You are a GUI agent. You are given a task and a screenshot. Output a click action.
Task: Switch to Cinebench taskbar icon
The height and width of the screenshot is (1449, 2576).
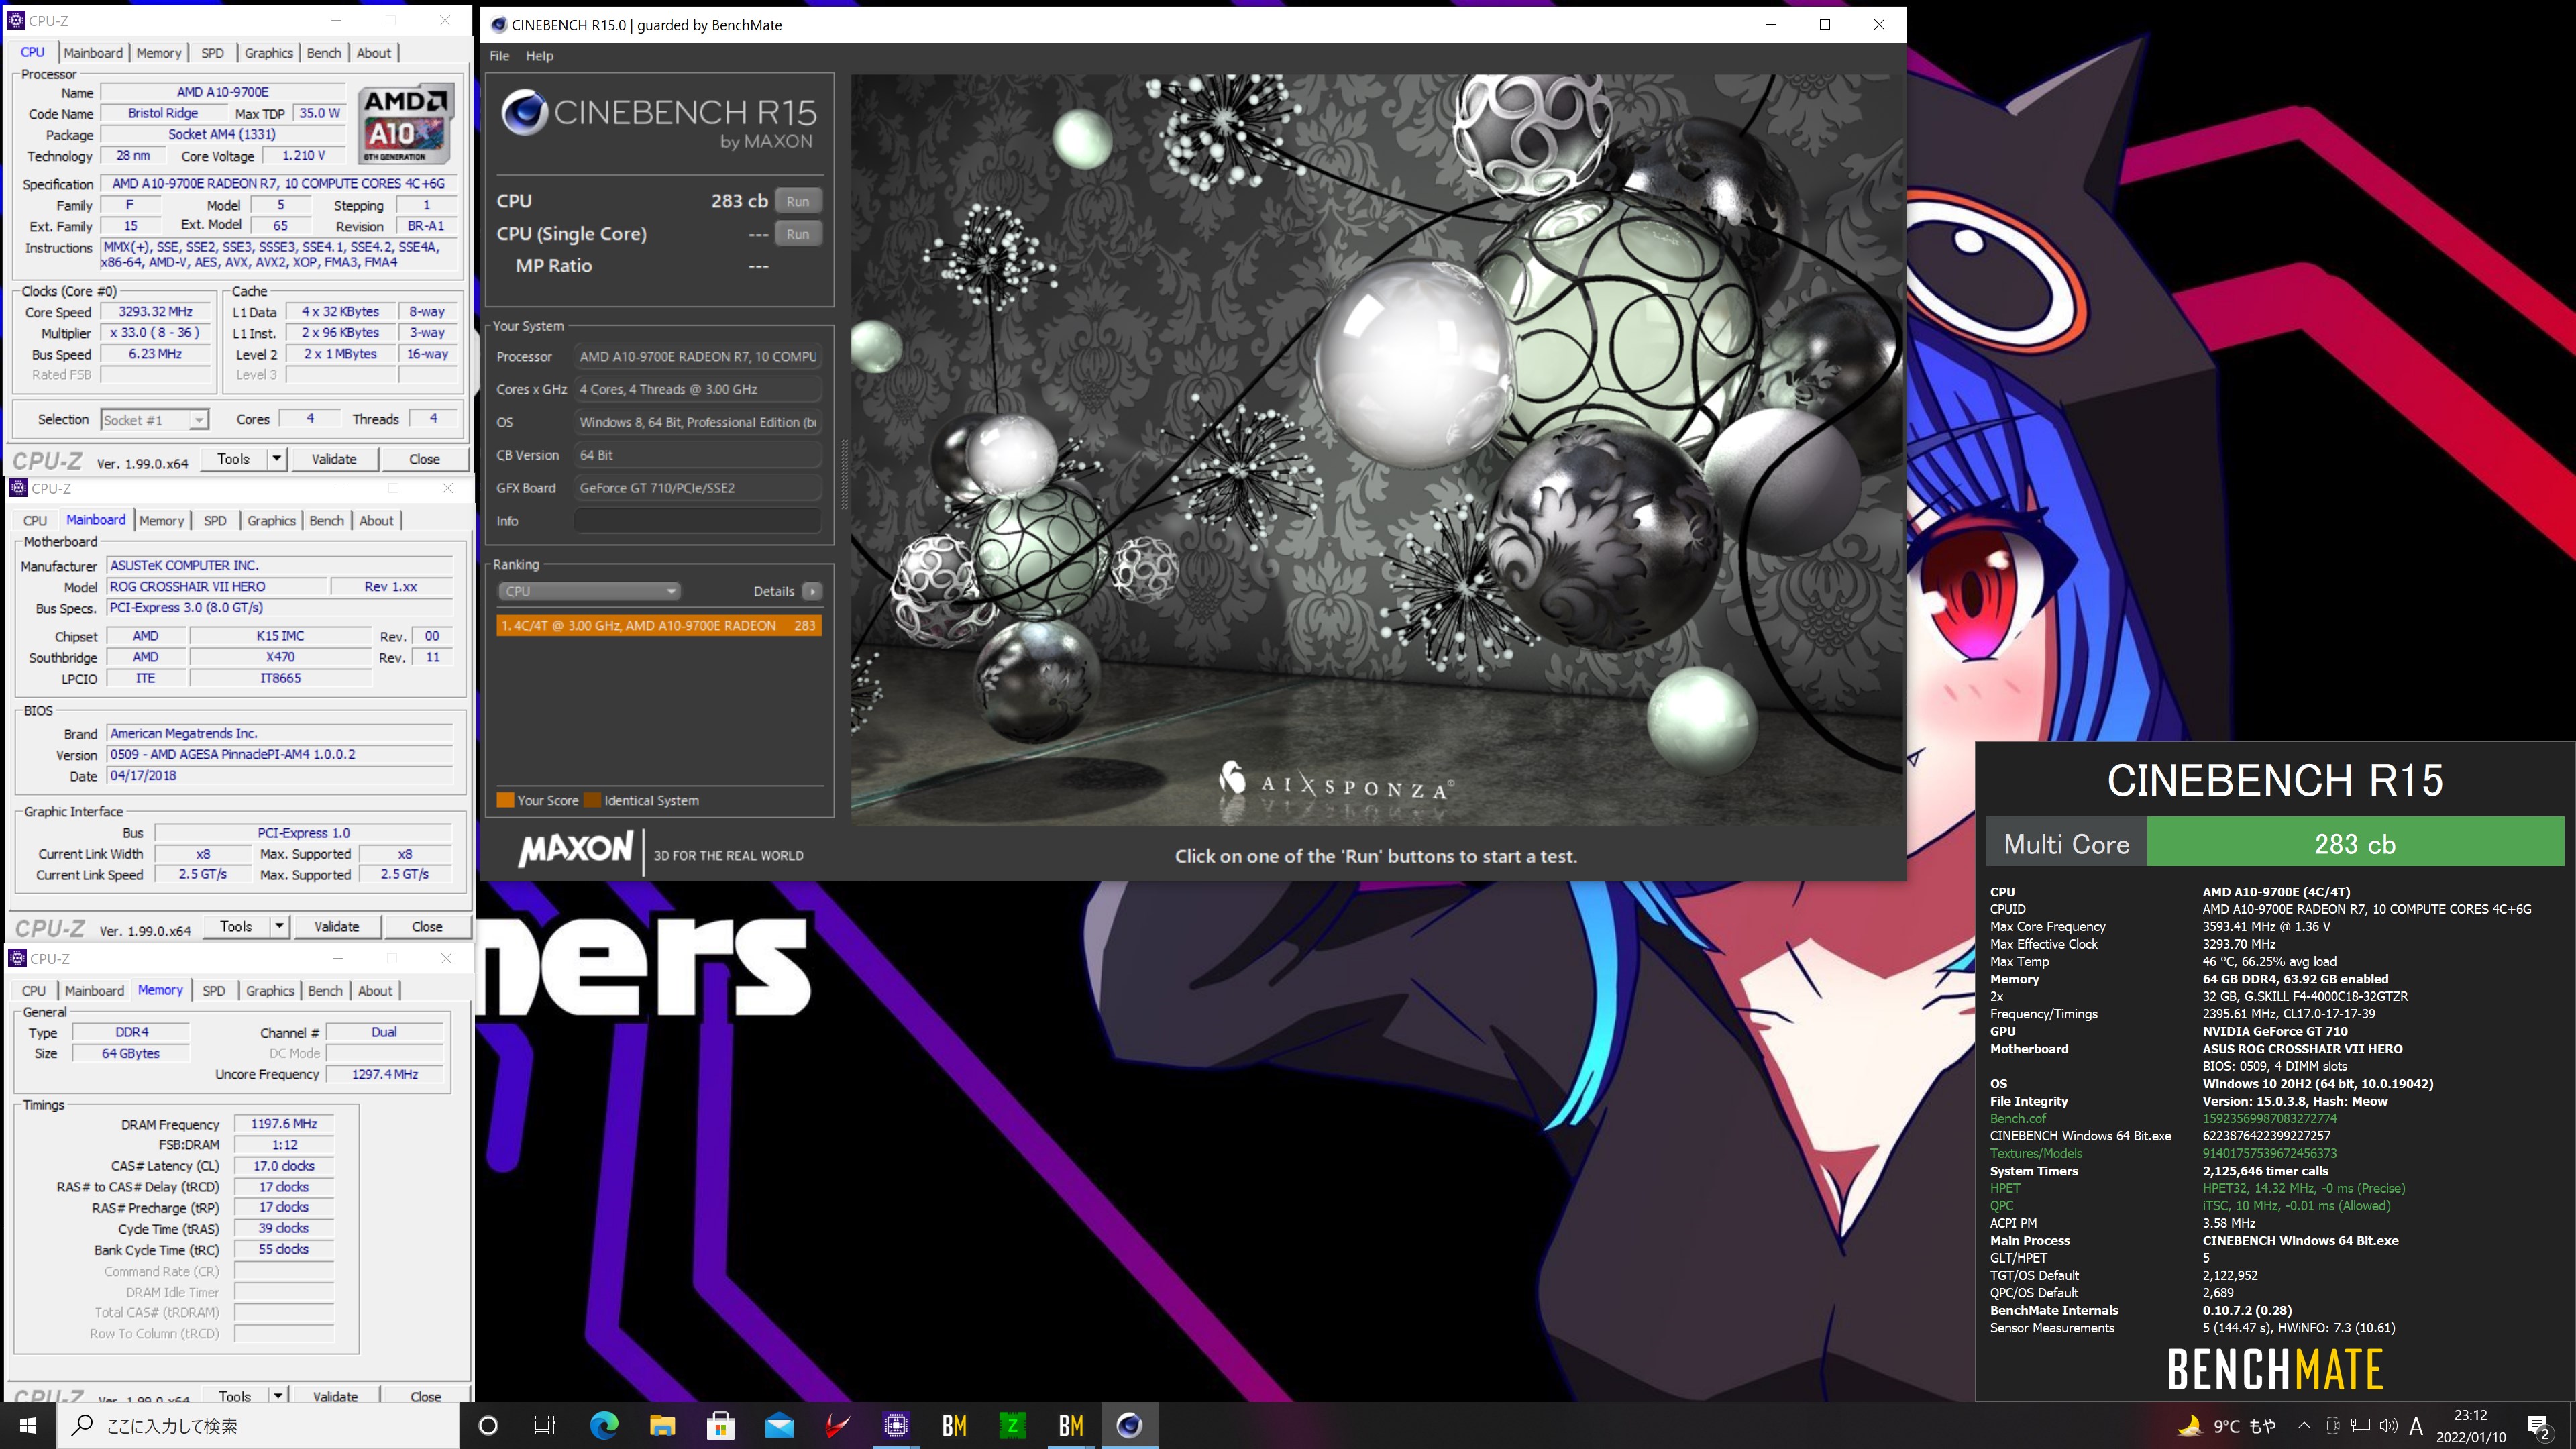point(1129,1425)
